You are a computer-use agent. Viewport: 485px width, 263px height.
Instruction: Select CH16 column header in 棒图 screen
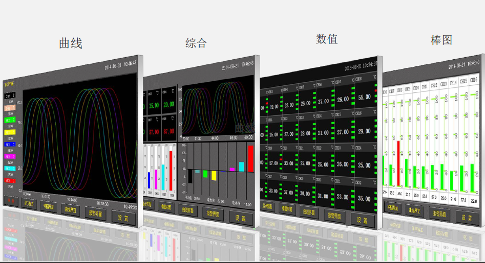pos(474,80)
